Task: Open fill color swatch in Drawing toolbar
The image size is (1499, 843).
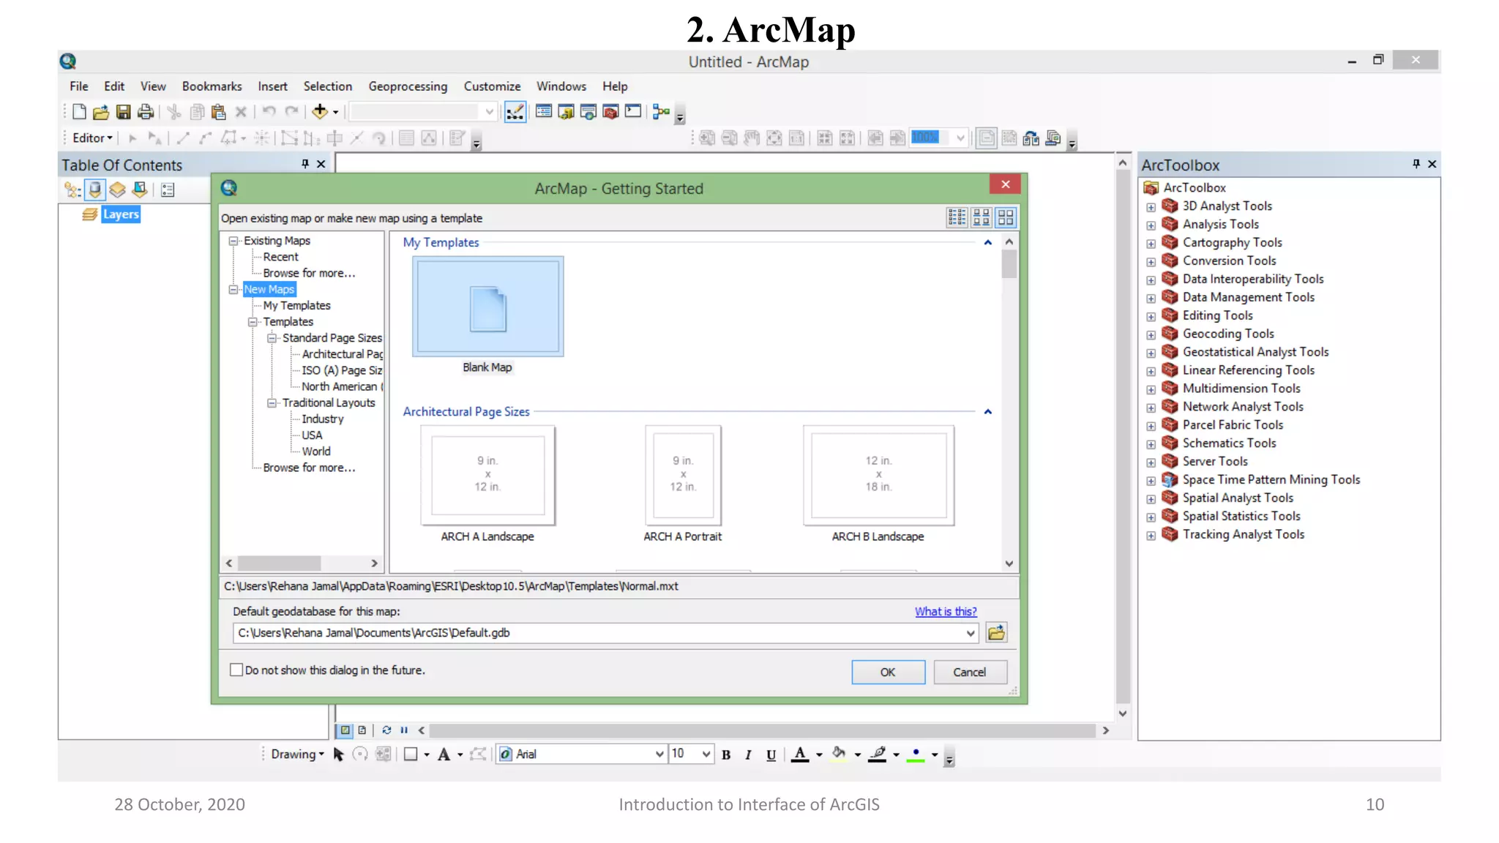Action: [x=839, y=754]
